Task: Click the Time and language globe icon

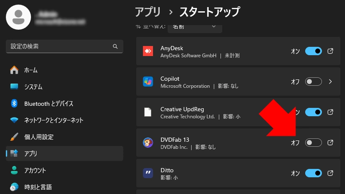Action: 14,187
